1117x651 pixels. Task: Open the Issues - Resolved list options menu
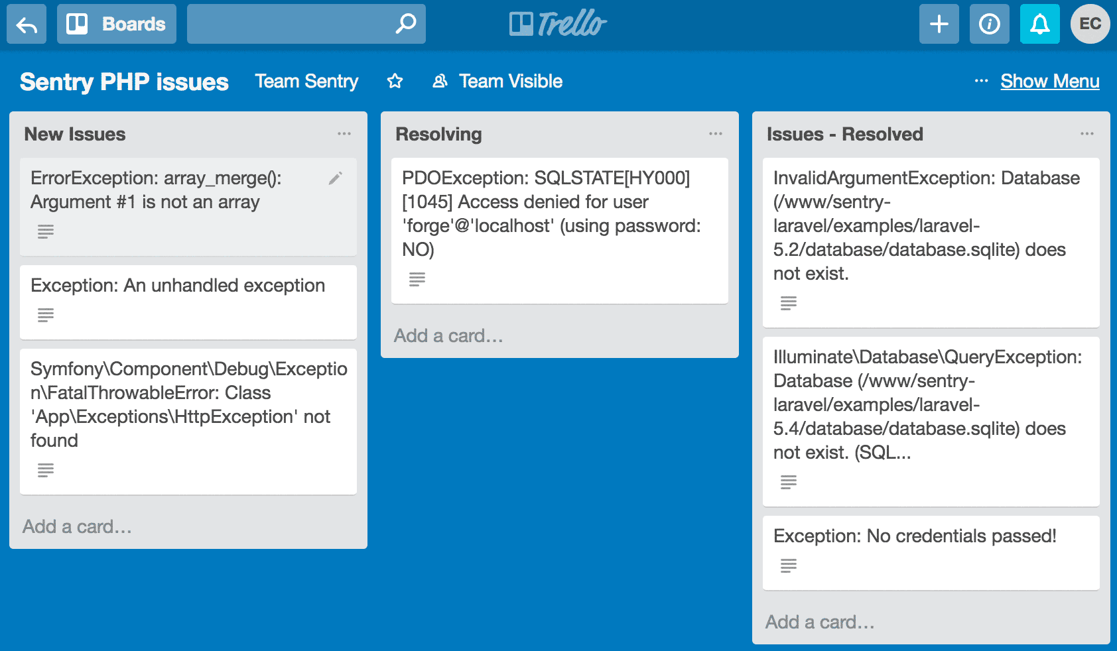click(x=1086, y=134)
